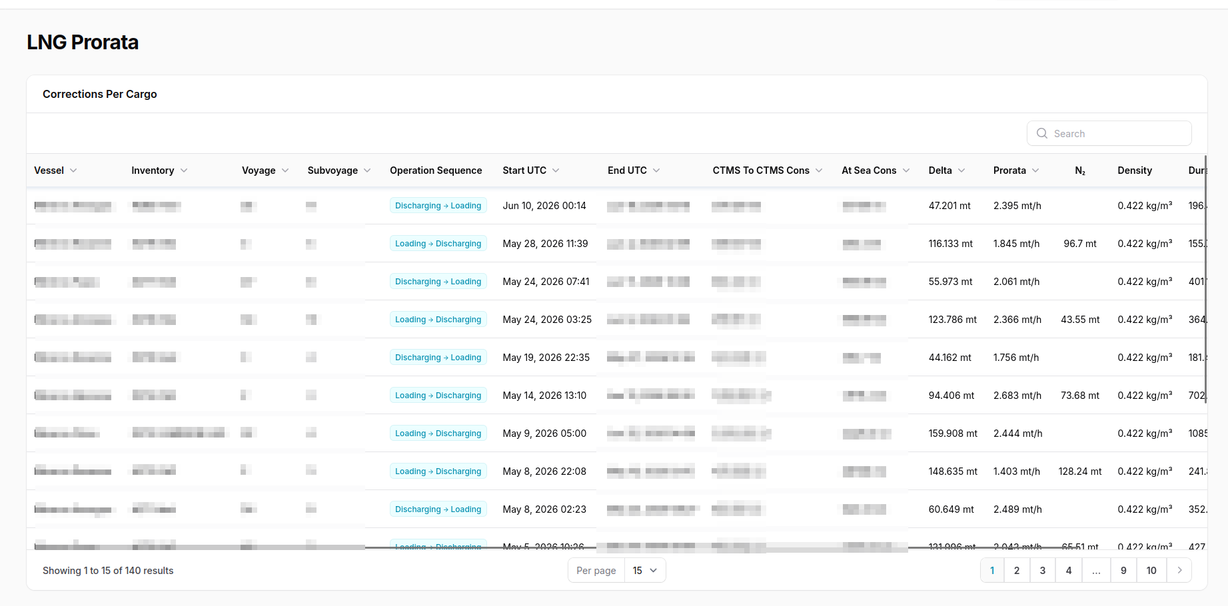Select page 4 in pagination

[x=1069, y=570]
